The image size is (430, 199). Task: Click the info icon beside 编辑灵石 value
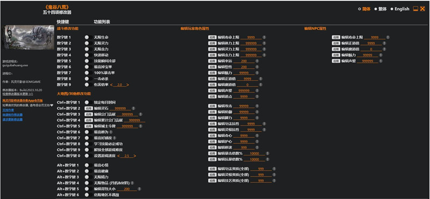click(x=133, y=108)
